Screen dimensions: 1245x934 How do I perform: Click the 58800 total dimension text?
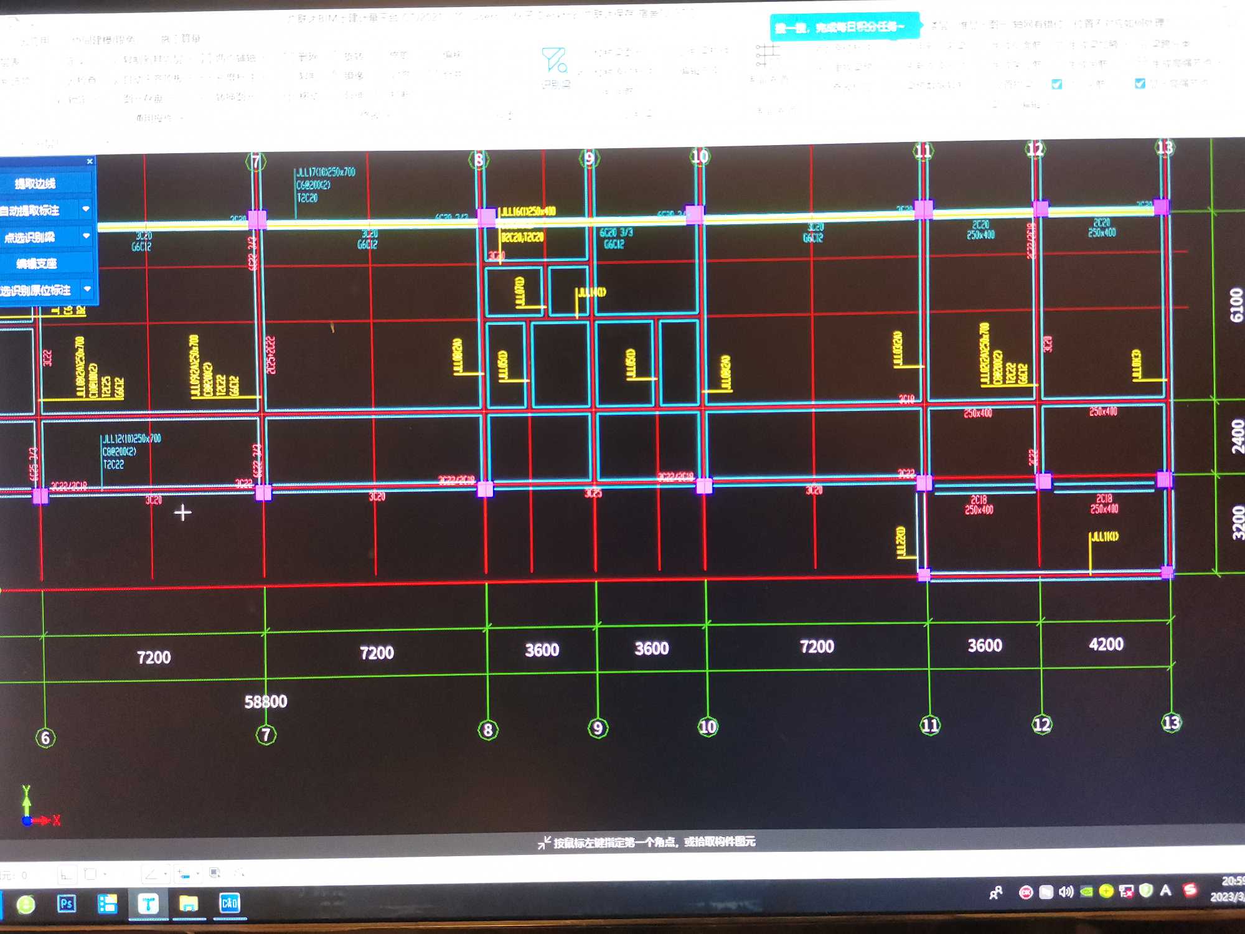[266, 702]
